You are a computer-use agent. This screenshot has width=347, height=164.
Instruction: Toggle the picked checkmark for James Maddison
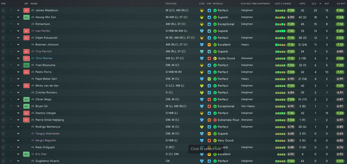[3, 10]
